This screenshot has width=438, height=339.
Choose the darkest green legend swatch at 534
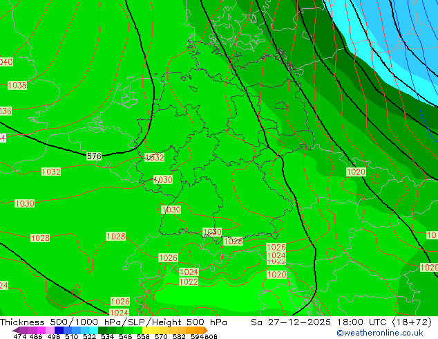click(x=102, y=330)
